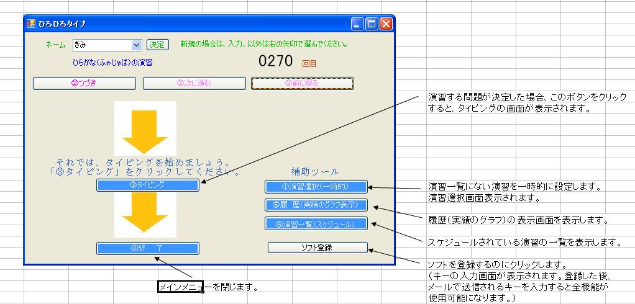This screenshot has height=304, width=635.
Task: Open ⑥演習一覧(スケジュール) list
Action: tap(316, 223)
